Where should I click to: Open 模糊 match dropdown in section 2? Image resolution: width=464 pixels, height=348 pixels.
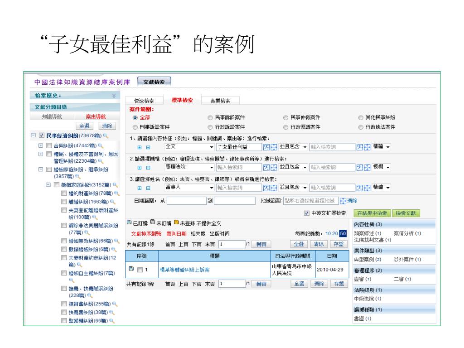(382, 167)
